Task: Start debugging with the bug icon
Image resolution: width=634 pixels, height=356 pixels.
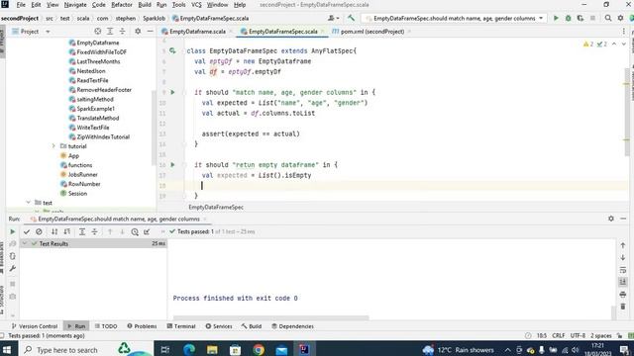Action: click(x=568, y=18)
